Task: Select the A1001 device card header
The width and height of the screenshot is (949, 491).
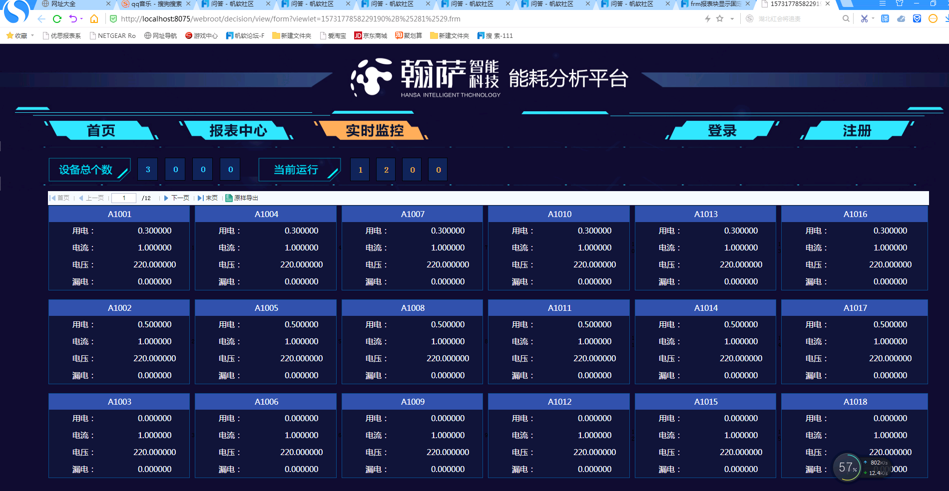Action: [119, 214]
